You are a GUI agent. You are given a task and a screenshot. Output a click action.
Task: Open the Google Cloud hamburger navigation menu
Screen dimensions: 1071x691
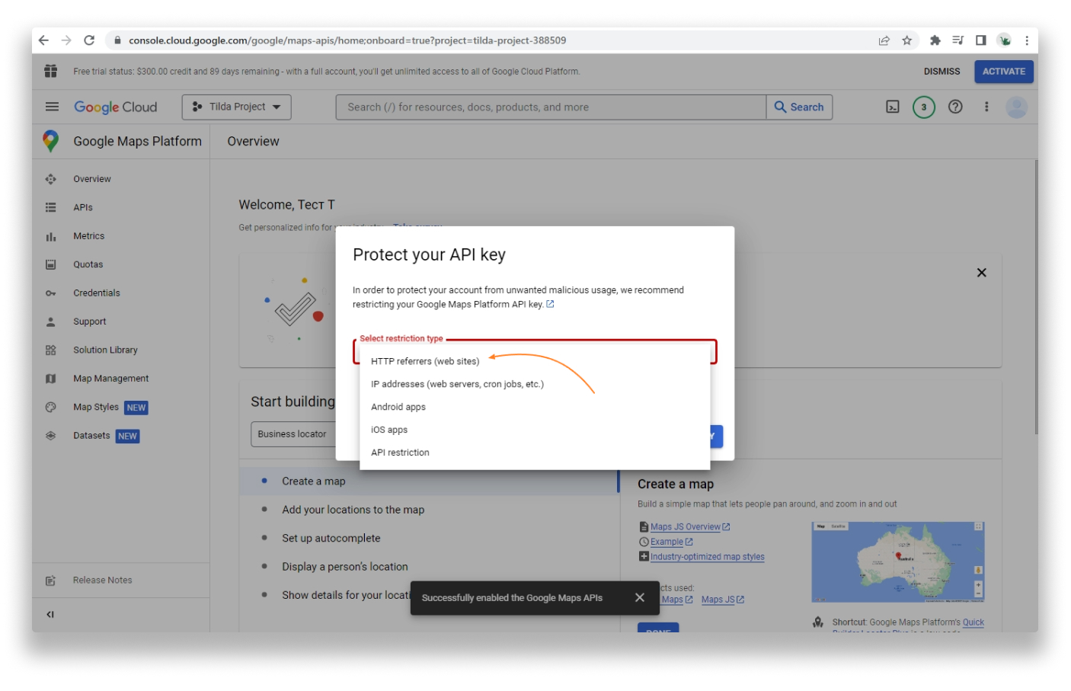52,107
